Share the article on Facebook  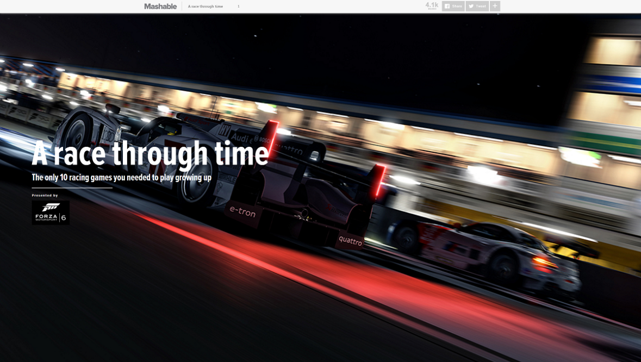[x=453, y=7]
